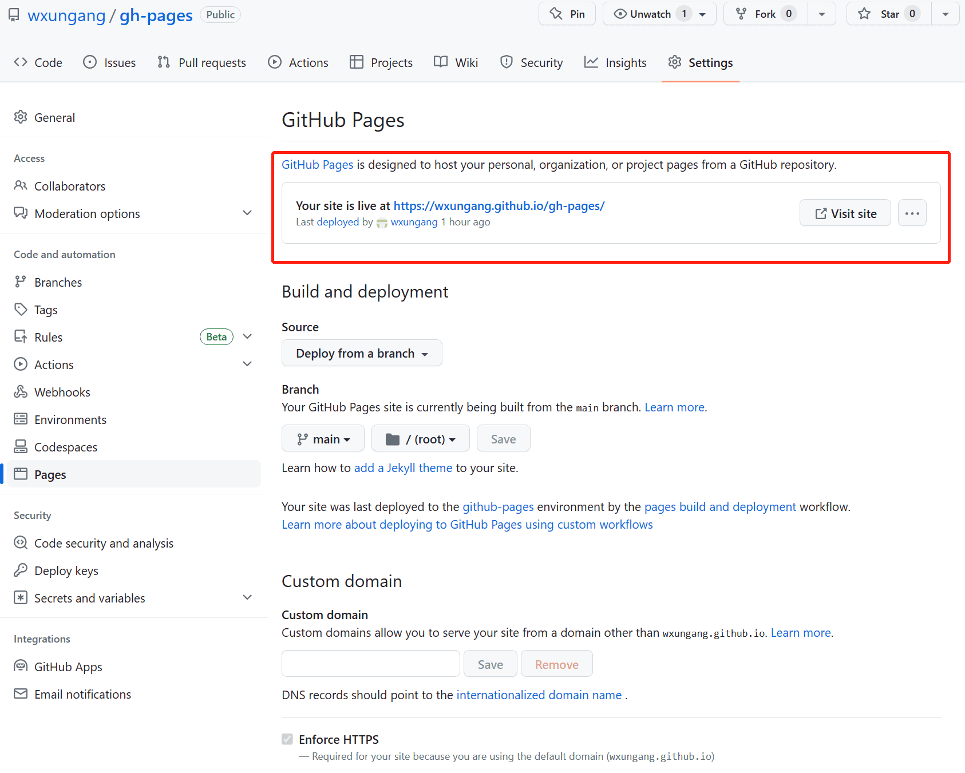The image size is (965, 773).
Task: Click the Webhooks icon
Action: 21,391
